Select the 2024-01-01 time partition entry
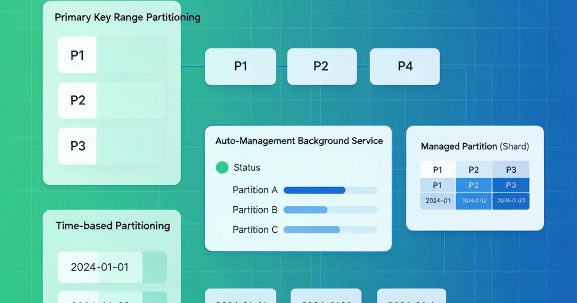577x303 pixels. click(x=112, y=267)
